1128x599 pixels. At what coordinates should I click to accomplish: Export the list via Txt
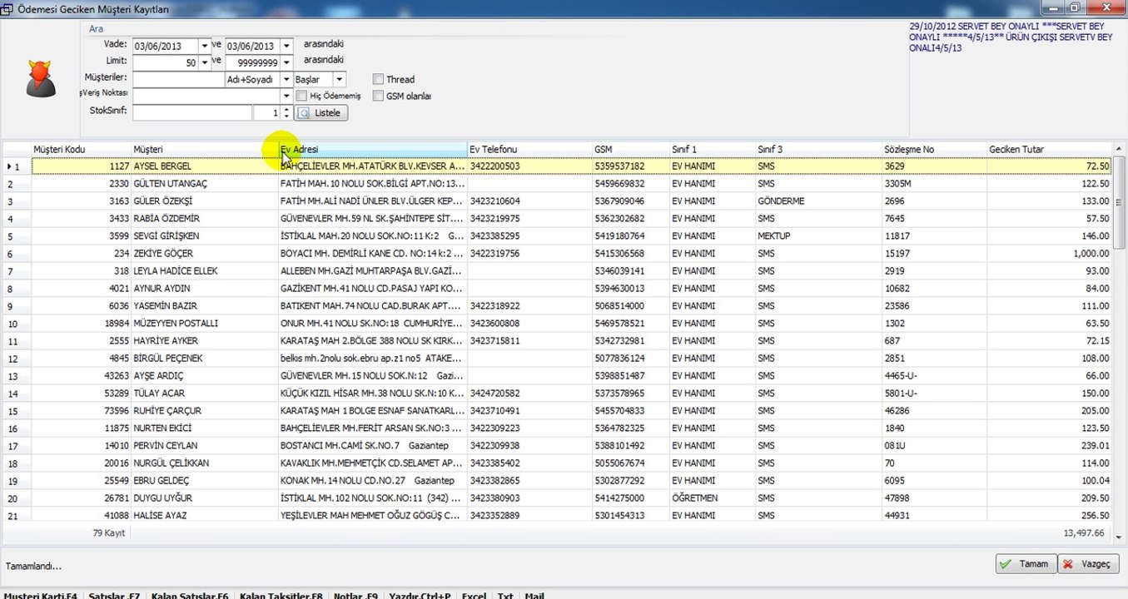(505, 596)
